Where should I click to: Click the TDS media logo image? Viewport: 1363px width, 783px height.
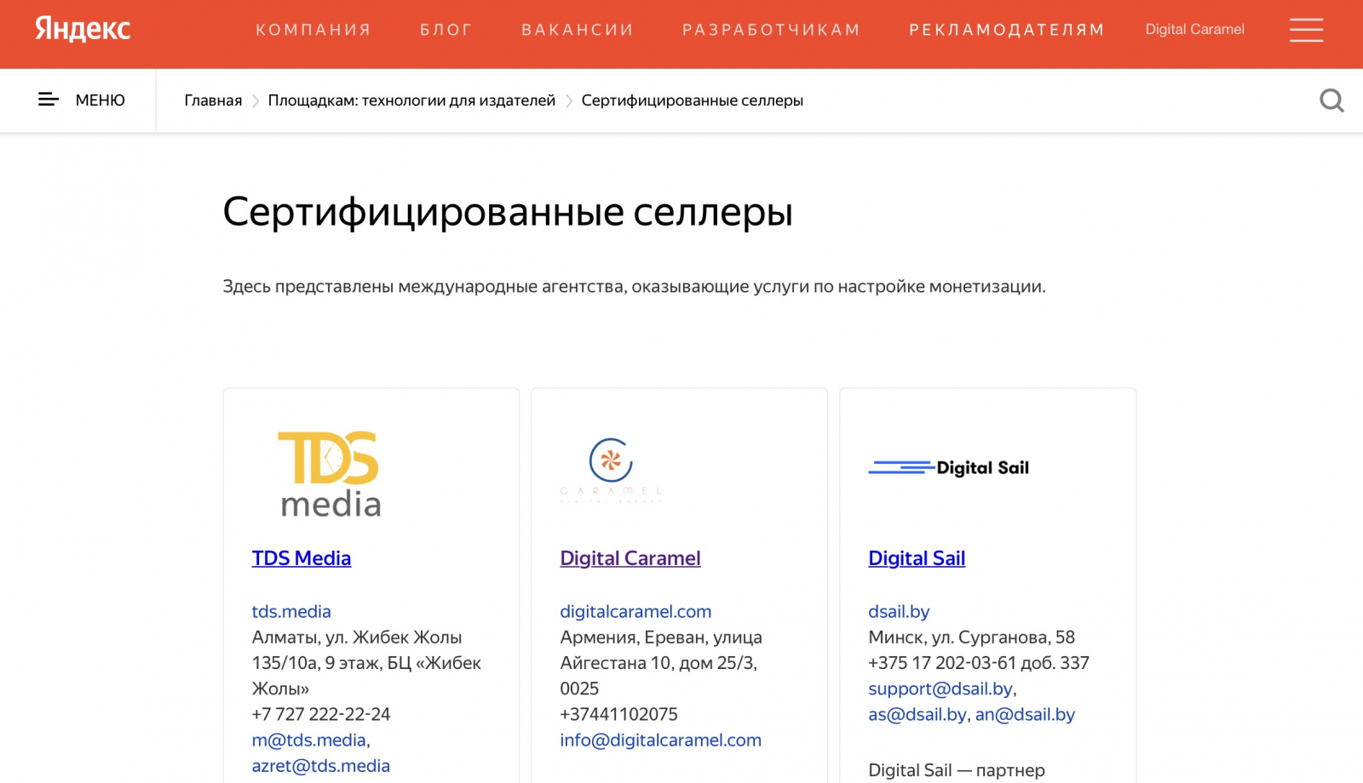click(x=330, y=473)
